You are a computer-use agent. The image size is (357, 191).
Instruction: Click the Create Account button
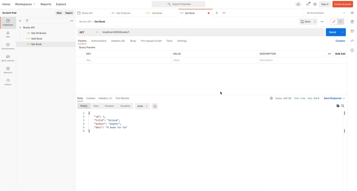(x=343, y=4)
